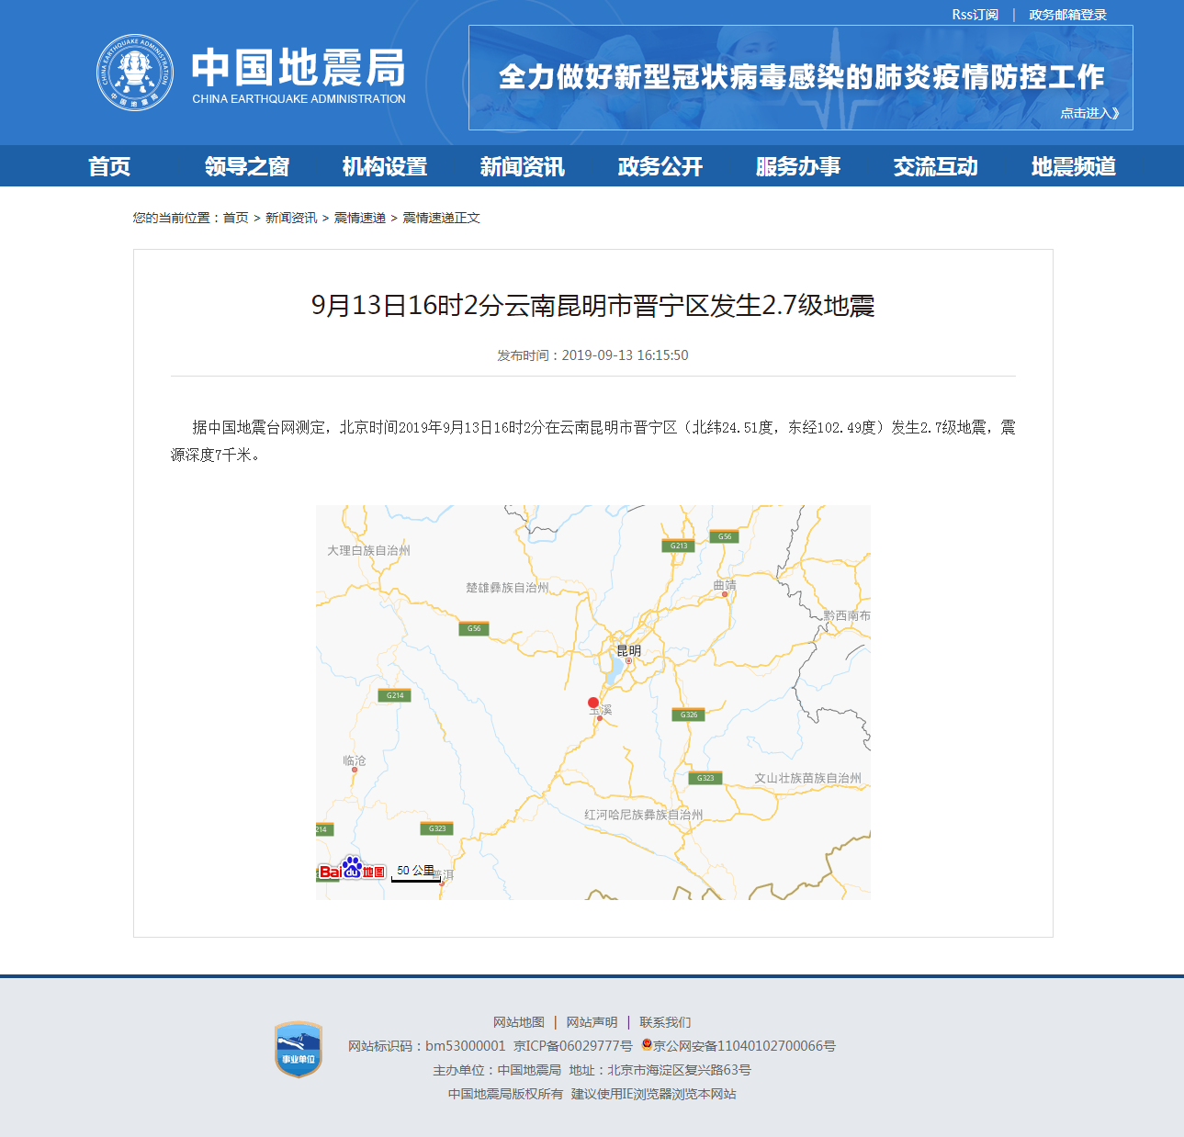The width and height of the screenshot is (1184, 1137).
Task: Open the 政务公开 navigation menu
Action: pyautogui.click(x=659, y=166)
